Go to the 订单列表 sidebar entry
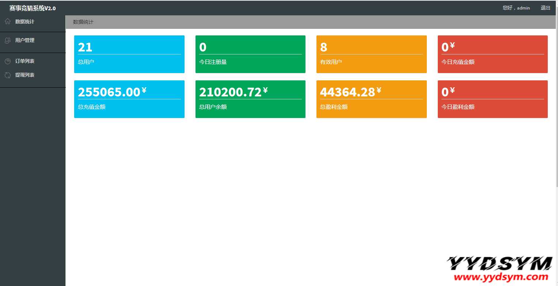 coord(24,61)
